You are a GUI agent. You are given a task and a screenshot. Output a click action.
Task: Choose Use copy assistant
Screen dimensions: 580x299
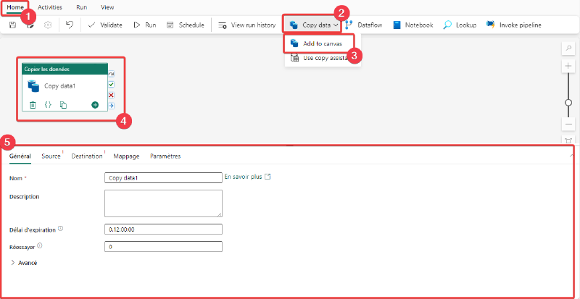[319, 58]
